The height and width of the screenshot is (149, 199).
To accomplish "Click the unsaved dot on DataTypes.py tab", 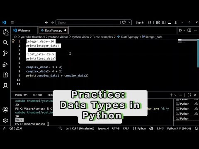I will click(65, 30).
